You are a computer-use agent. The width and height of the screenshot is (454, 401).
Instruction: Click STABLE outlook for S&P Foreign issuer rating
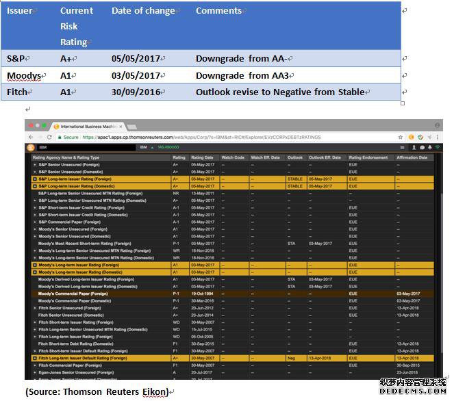[295, 179]
